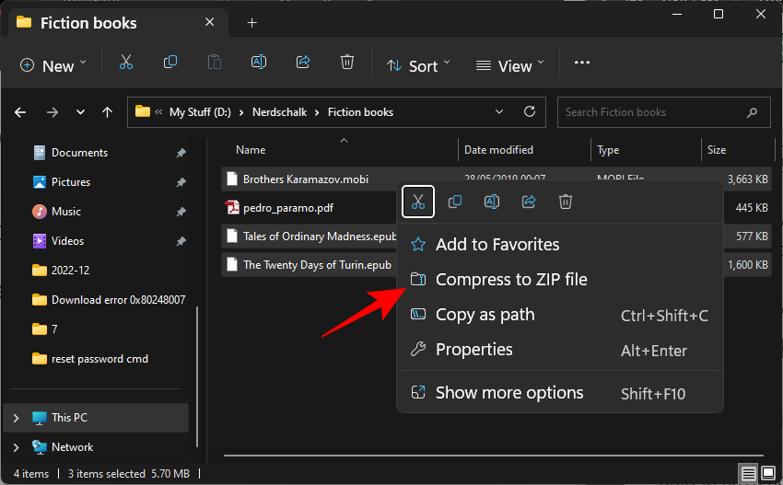Open Properties from context menu

click(x=473, y=350)
